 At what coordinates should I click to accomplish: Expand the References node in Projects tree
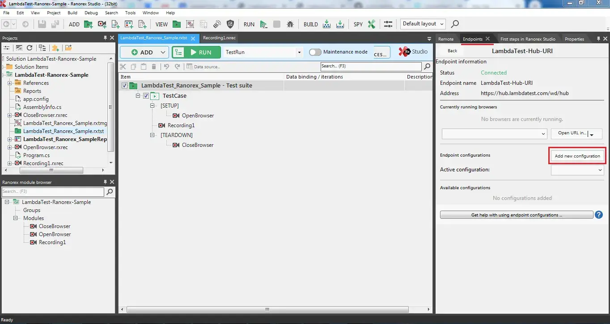(10, 83)
